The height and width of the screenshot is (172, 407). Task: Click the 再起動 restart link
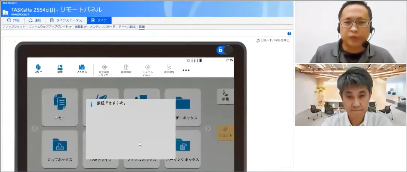pos(81,27)
